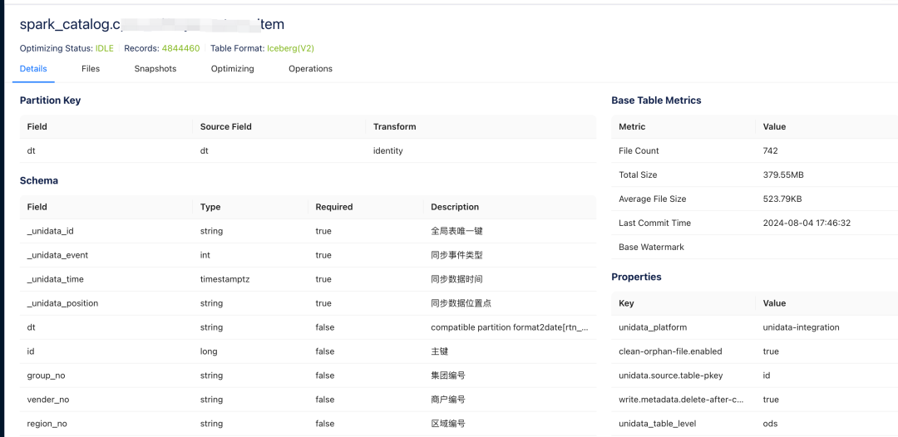Click the group_no schema field
The image size is (898, 437).
[x=47, y=376]
